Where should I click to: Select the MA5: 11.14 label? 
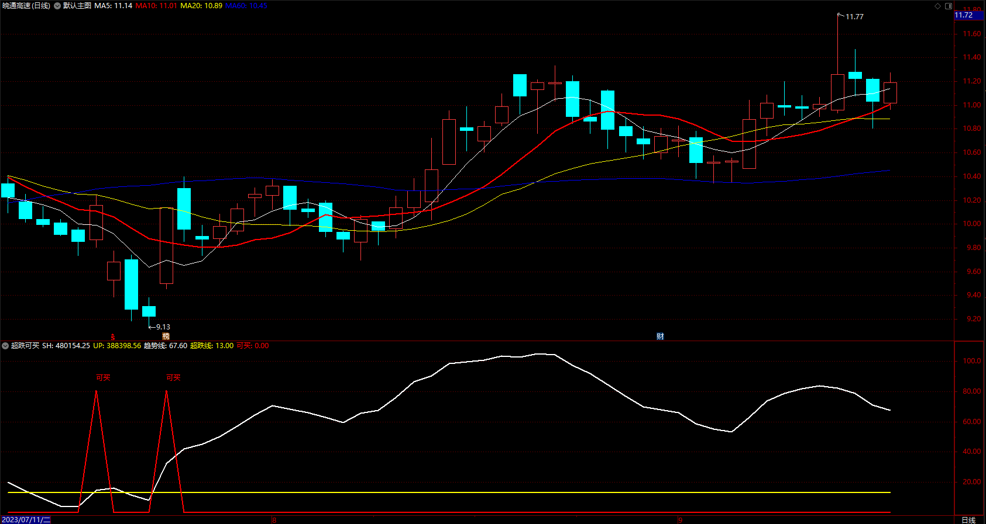(x=114, y=6)
